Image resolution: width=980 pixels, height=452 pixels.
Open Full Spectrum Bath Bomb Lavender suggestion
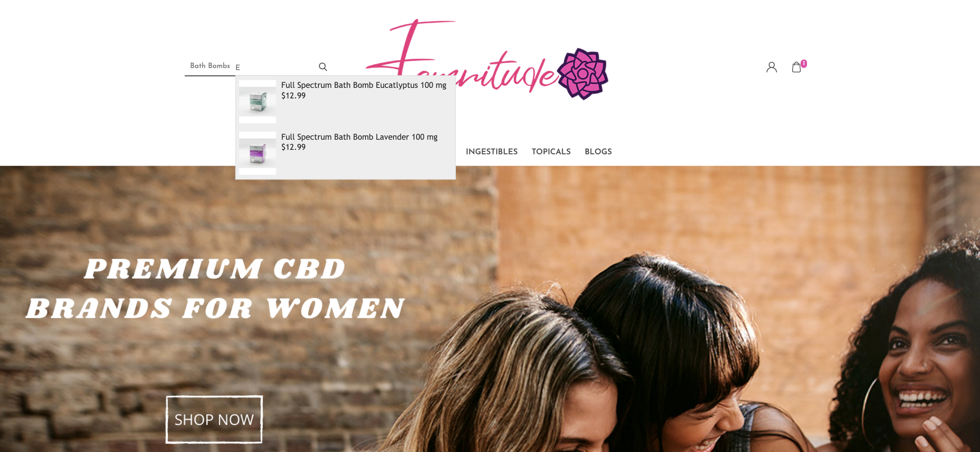[359, 137]
